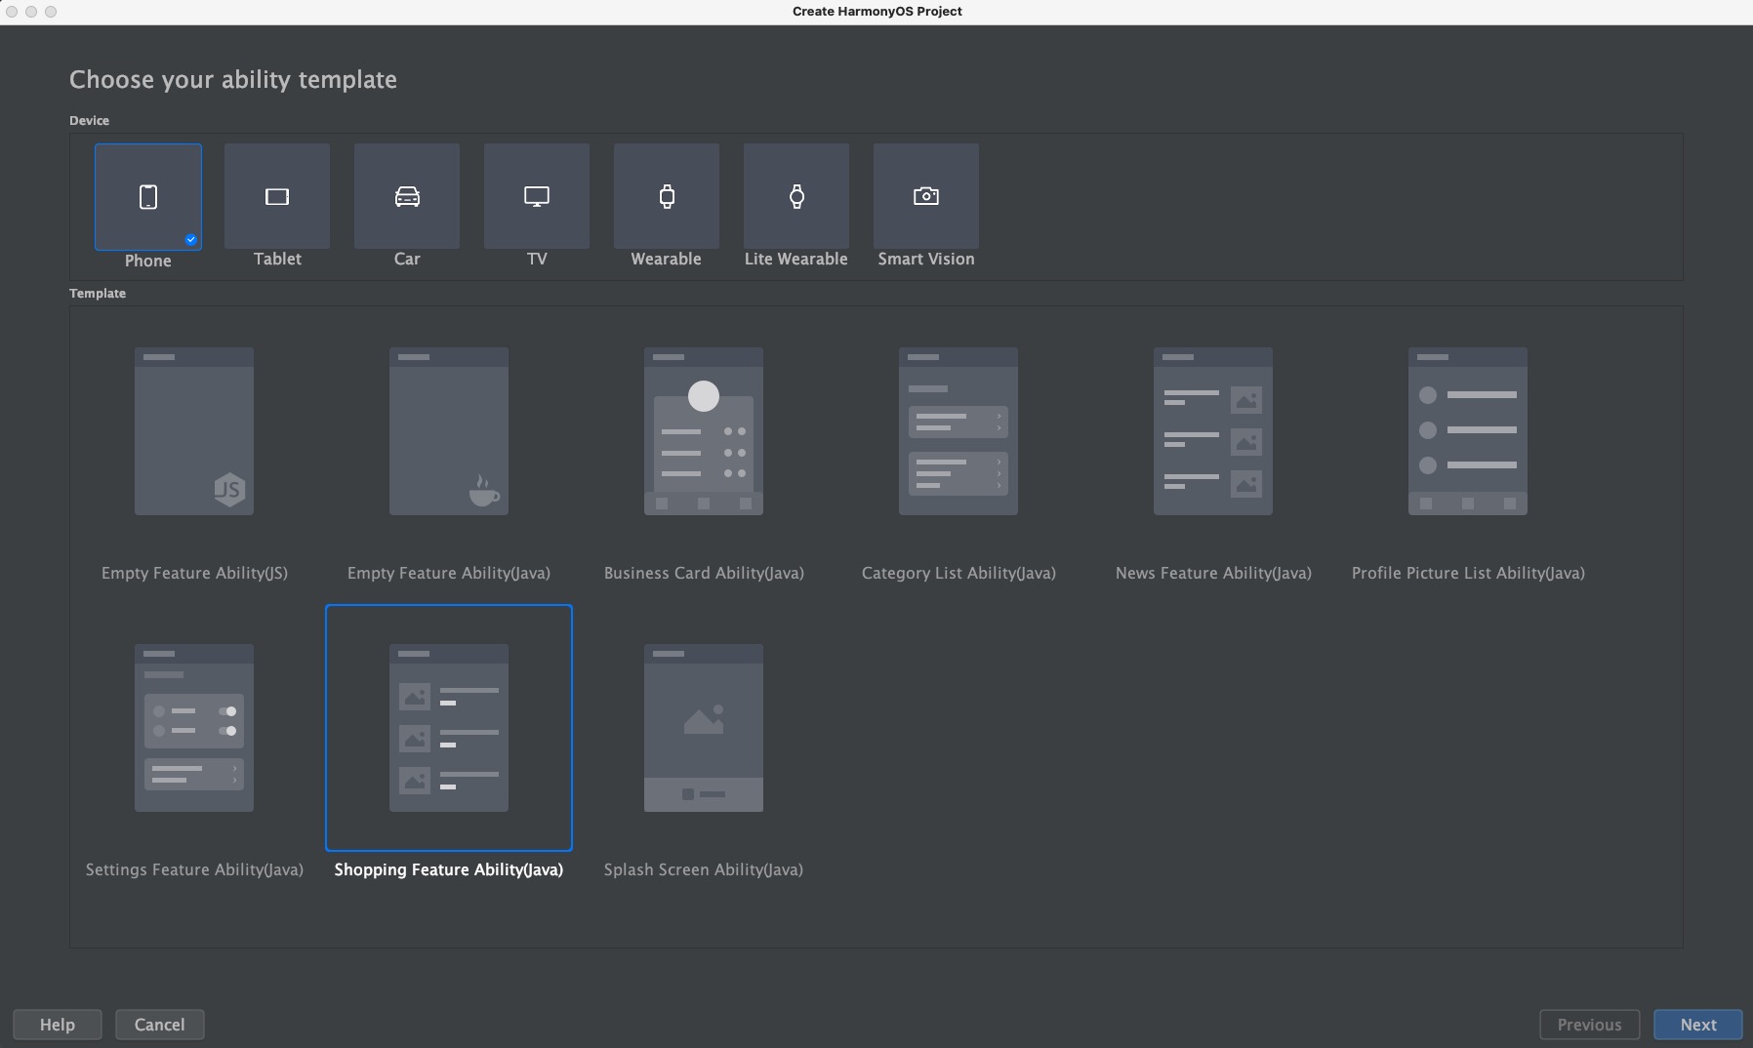Select the Lite Wearable device icon
Viewport: 1753px width, 1048px height.
click(x=796, y=196)
